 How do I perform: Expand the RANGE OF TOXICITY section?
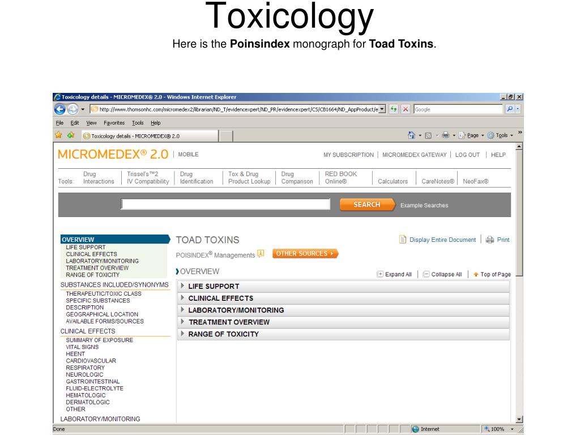(344, 334)
